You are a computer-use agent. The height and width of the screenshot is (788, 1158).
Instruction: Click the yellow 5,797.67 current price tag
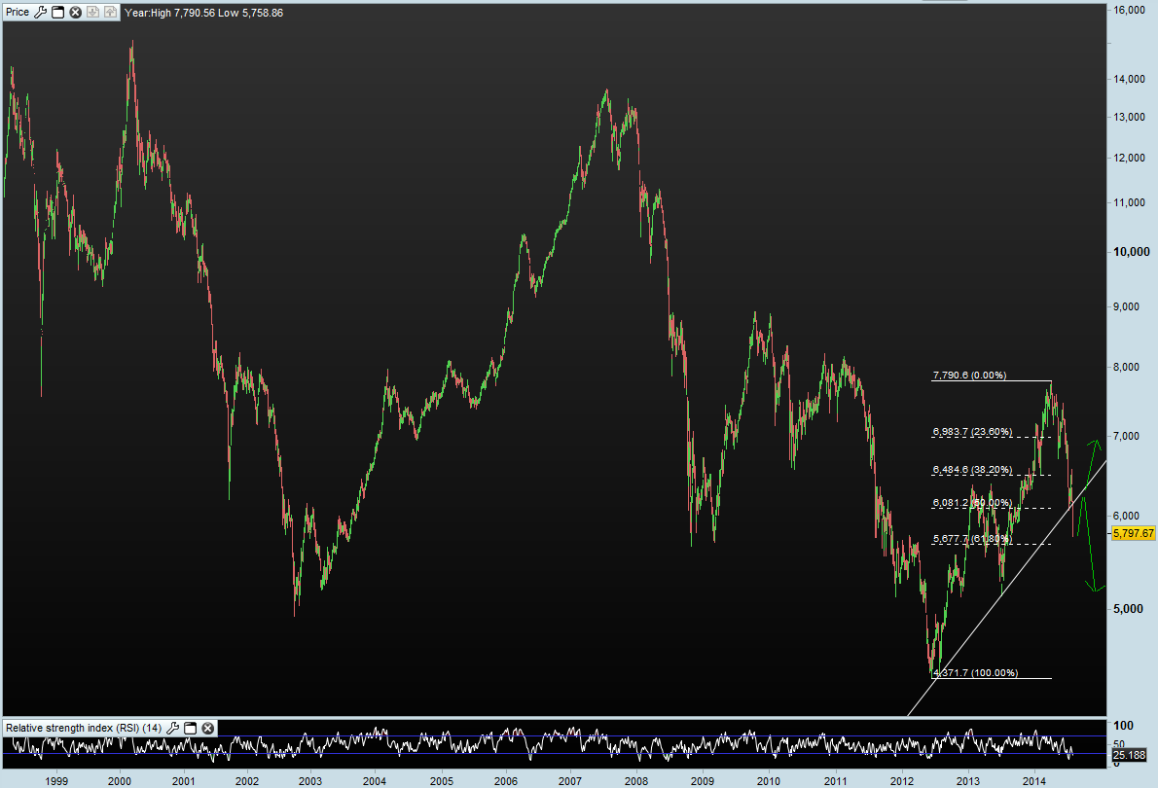(x=1133, y=533)
